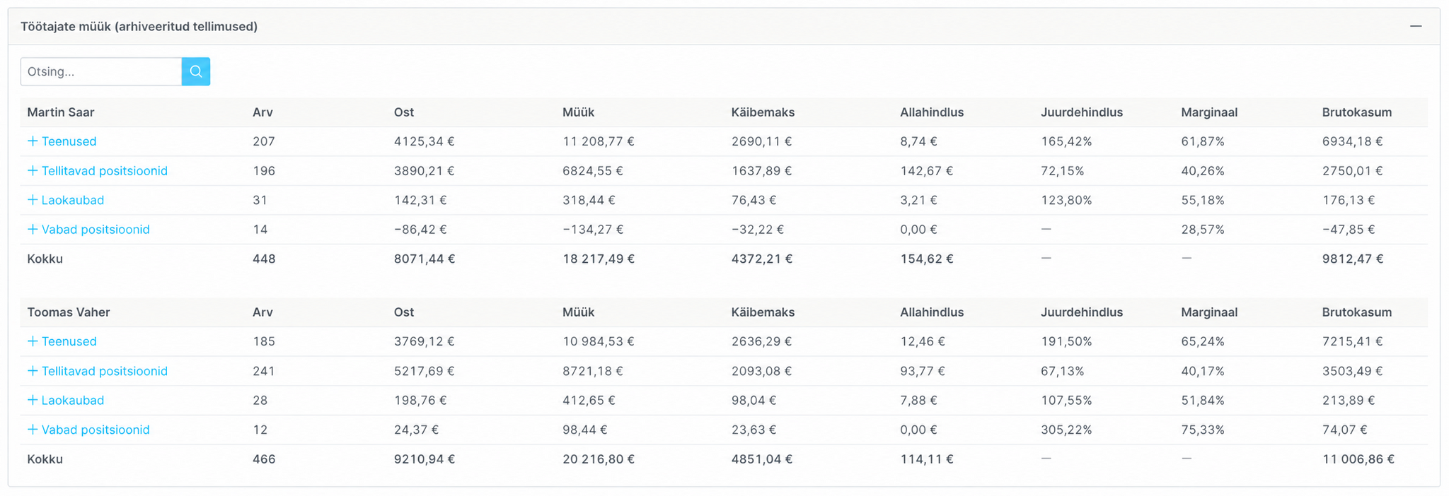Click Marginaal column header in Martin Saar table
The height and width of the screenshot is (496, 1449).
(1209, 112)
